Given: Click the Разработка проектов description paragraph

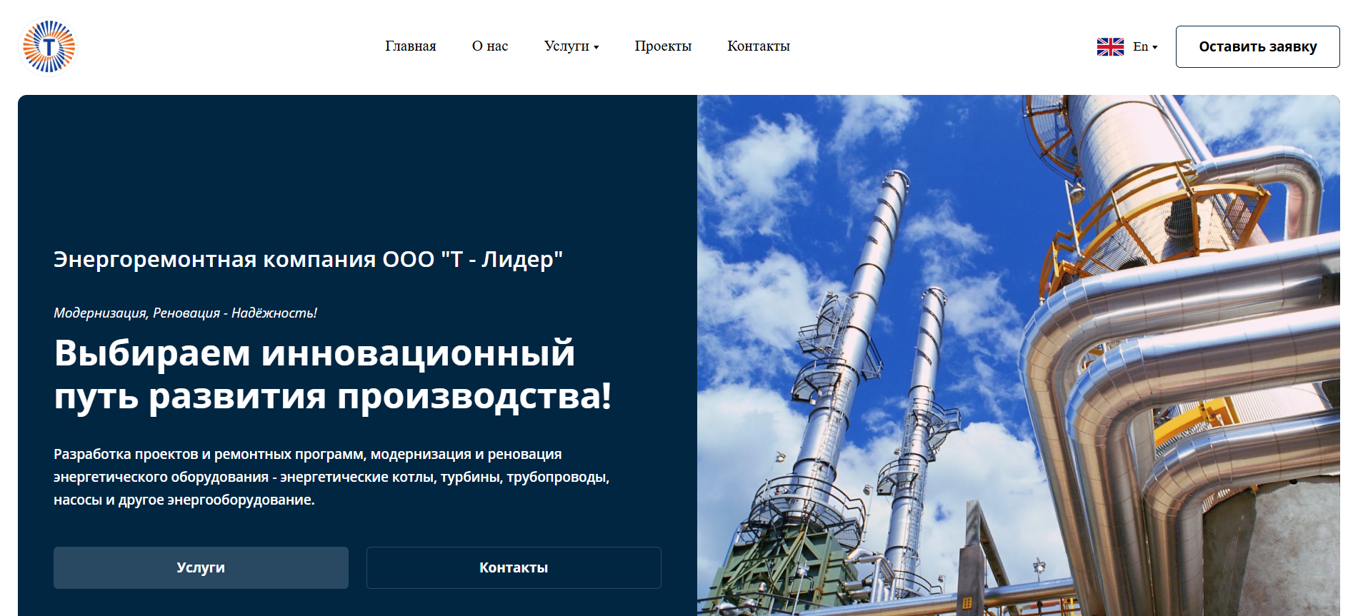Looking at the screenshot, I should click(331, 477).
